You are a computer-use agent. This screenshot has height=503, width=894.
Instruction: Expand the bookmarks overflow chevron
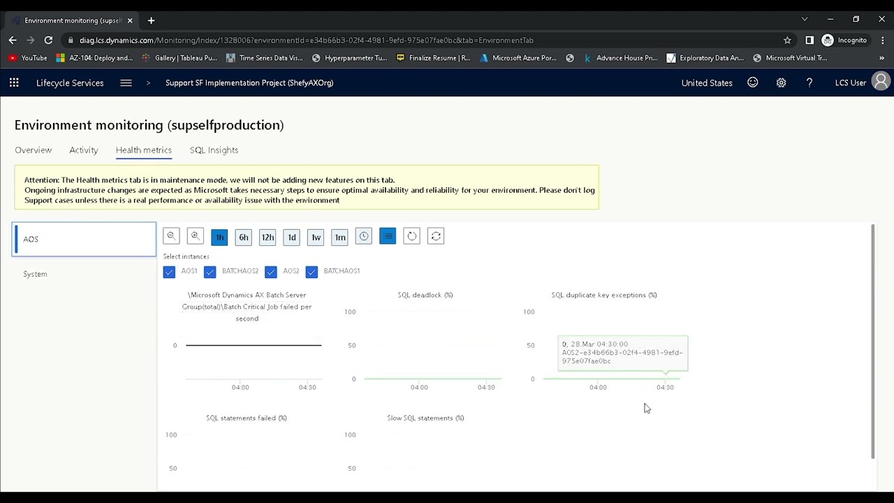[x=882, y=58]
